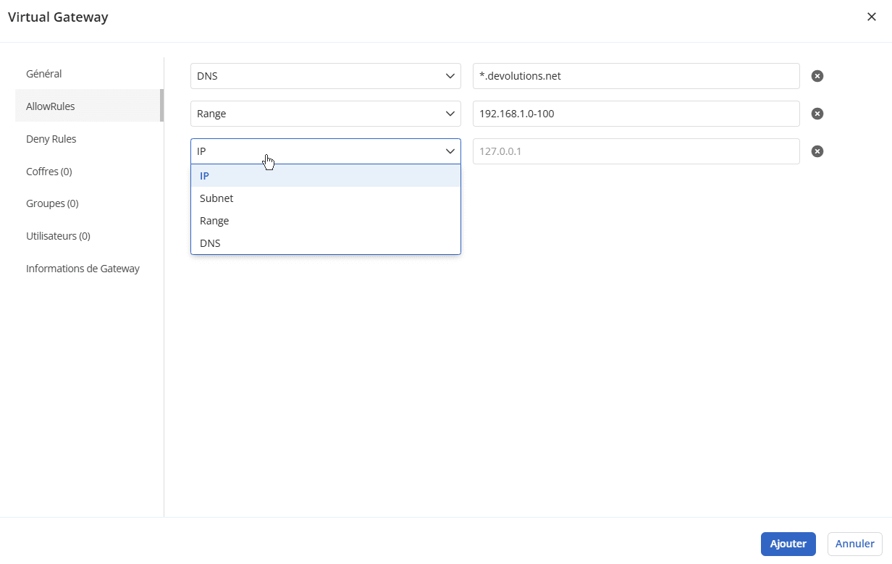The width and height of the screenshot is (892, 564).
Task: Switch to the Général section
Action: coord(43,73)
